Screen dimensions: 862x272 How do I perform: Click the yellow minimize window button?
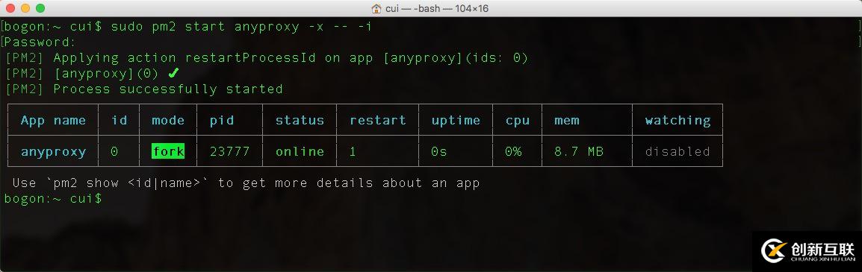tap(25, 9)
